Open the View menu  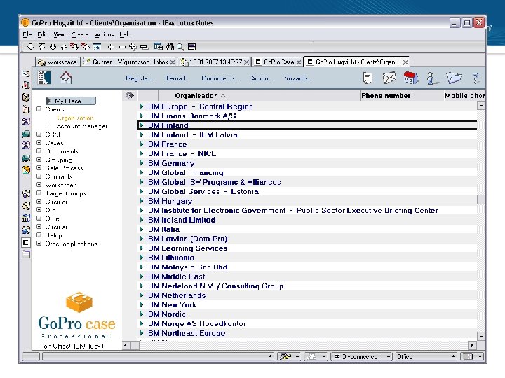(x=59, y=34)
